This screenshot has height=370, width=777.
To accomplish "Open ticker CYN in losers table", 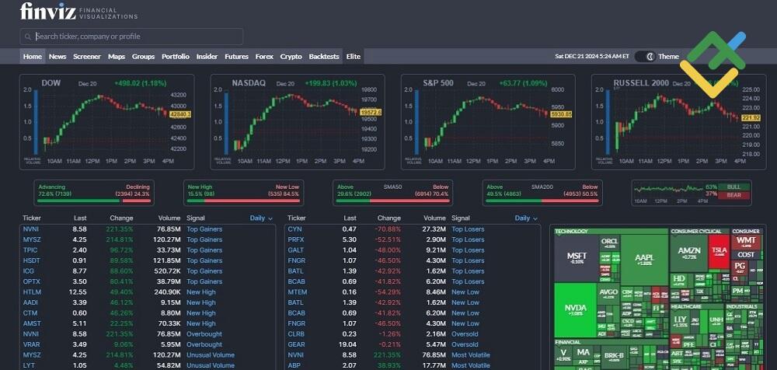I will 294,229.
